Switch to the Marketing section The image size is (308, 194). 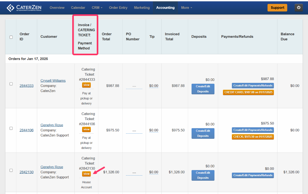[x=142, y=8]
